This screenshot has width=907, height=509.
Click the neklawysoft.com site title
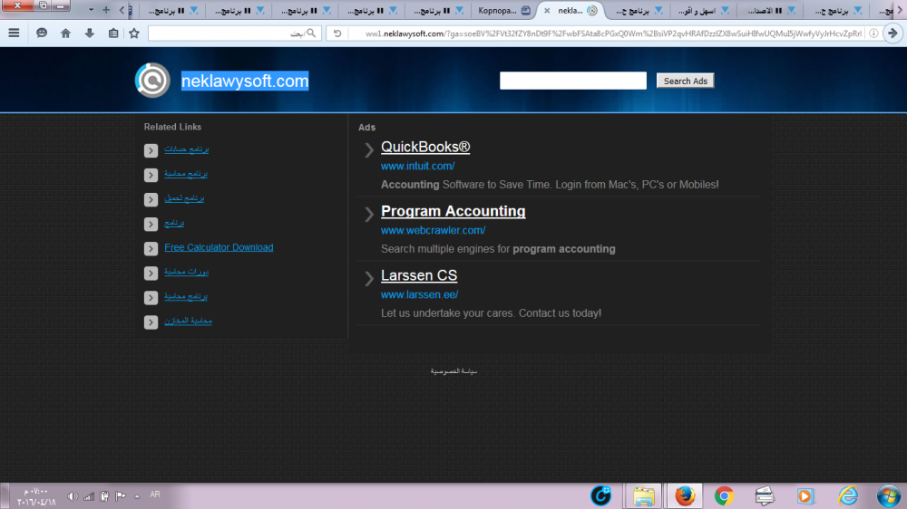click(x=245, y=81)
